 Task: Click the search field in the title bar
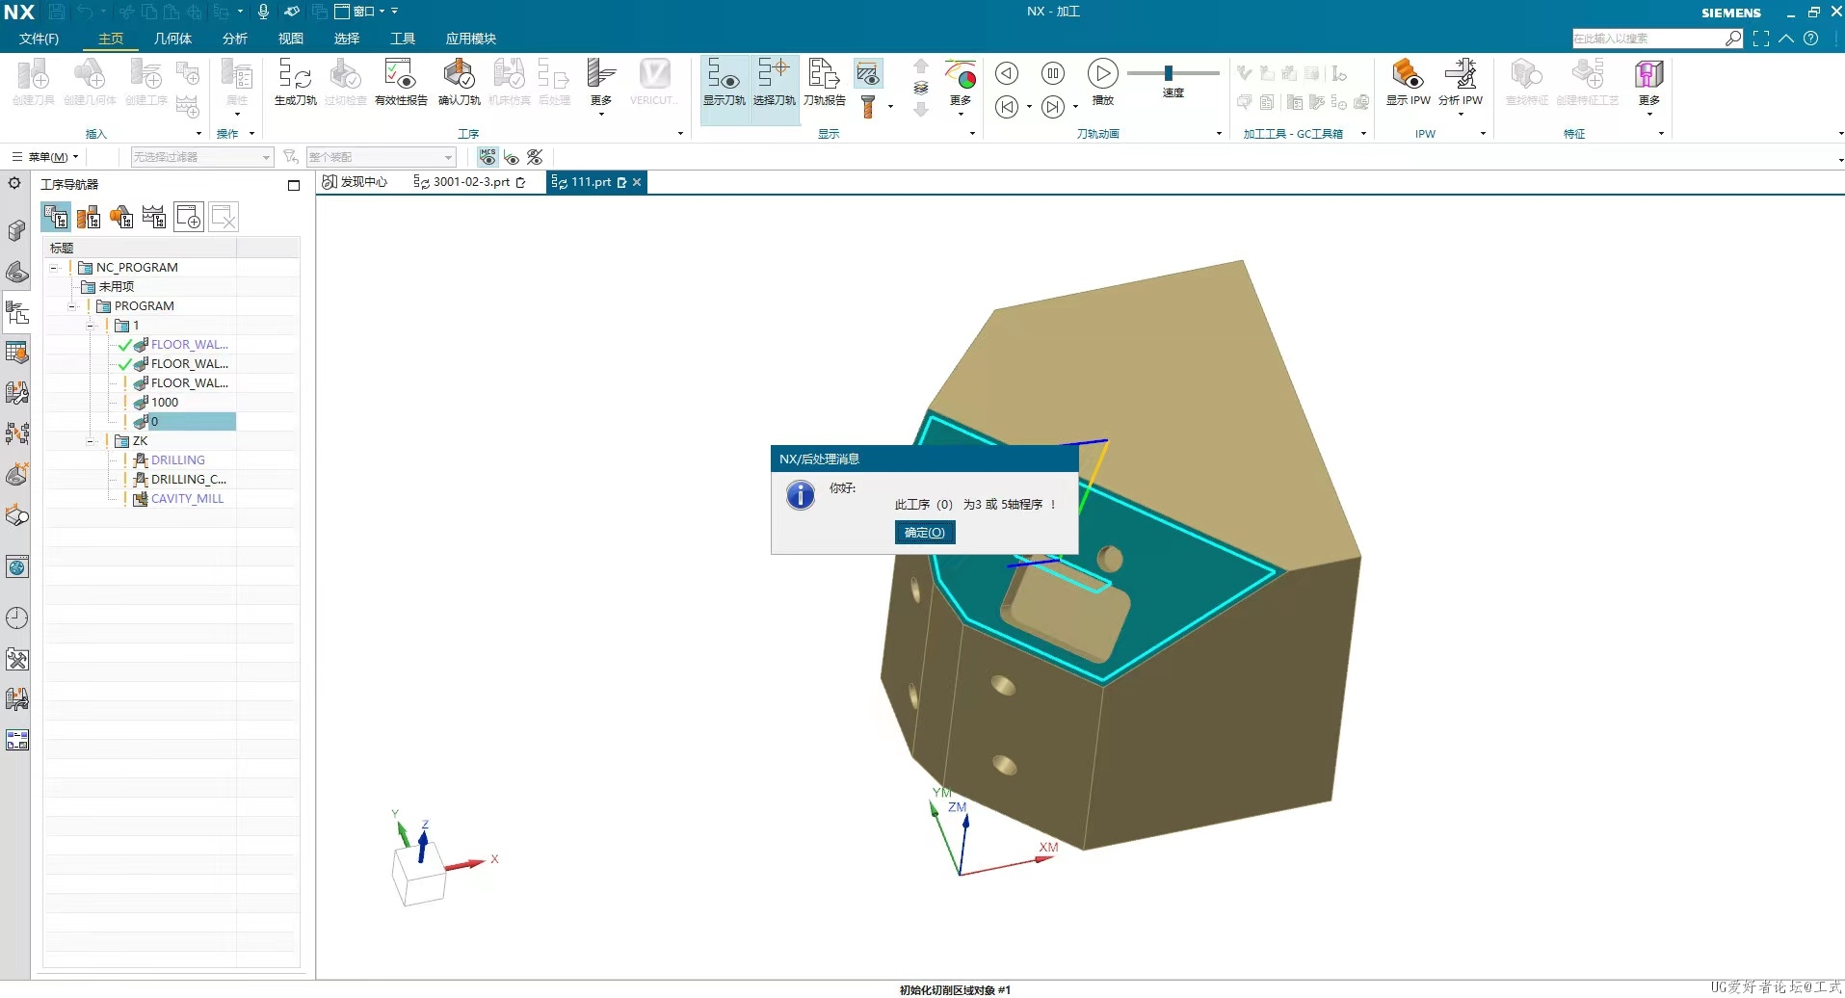click(1647, 39)
